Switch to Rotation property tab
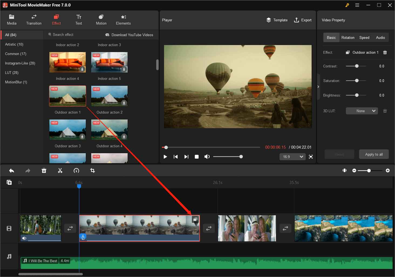The height and width of the screenshot is (277, 395). coord(348,37)
